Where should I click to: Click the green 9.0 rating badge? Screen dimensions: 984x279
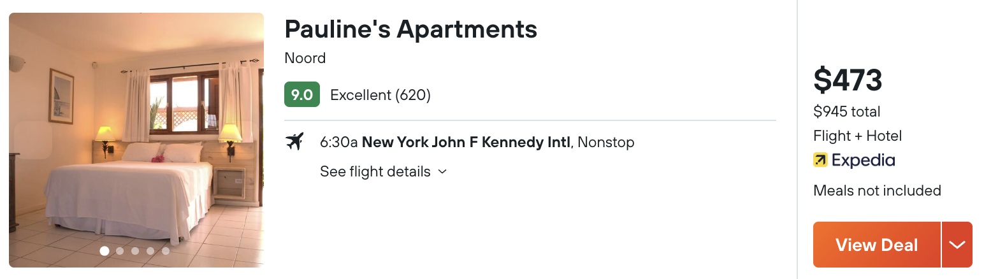(x=302, y=95)
